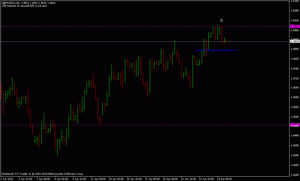Click the 15 Jun 16:00 time label
Screen dimensions: 300x181
(x=134, y=179)
